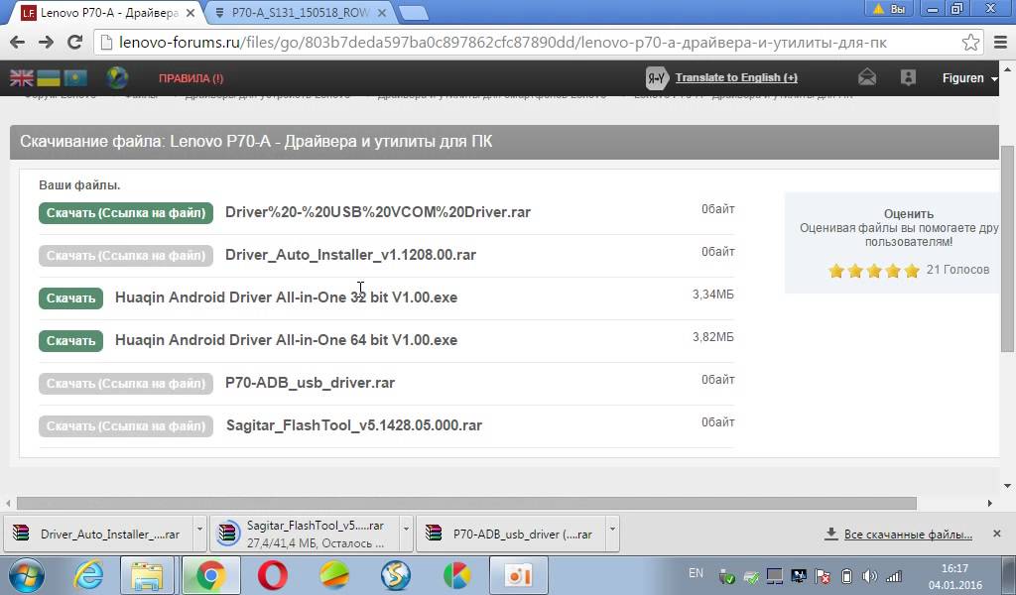Click the globe icon in the forum header

117,77
